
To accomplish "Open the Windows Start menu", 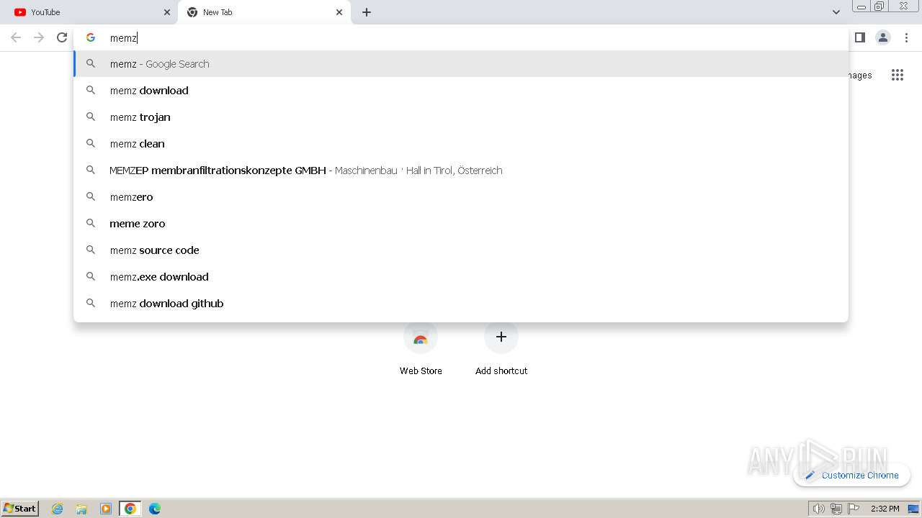I will 20,508.
